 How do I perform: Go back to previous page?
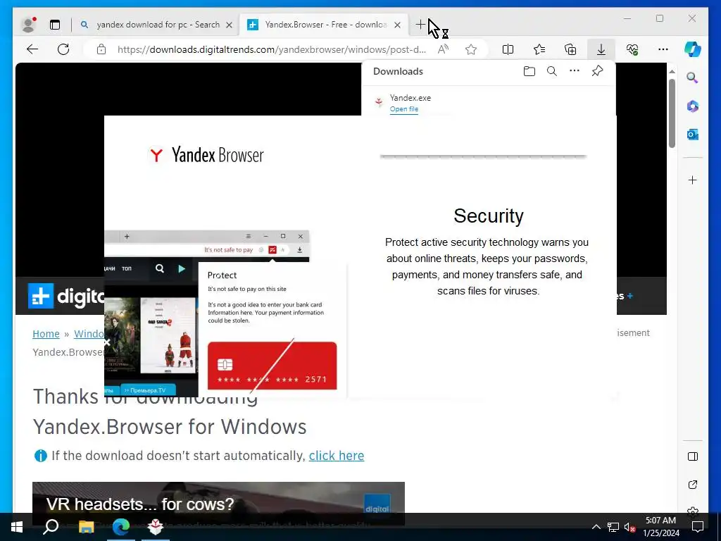click(32, 49)
